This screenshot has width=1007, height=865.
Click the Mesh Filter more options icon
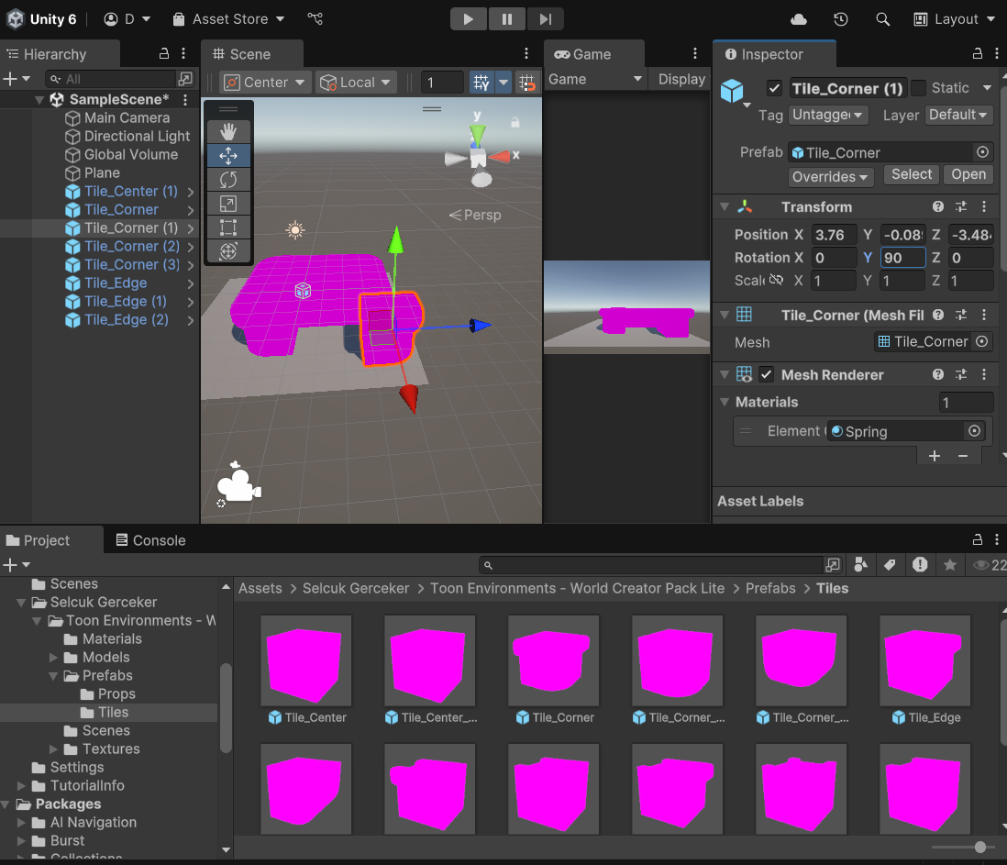984,315
